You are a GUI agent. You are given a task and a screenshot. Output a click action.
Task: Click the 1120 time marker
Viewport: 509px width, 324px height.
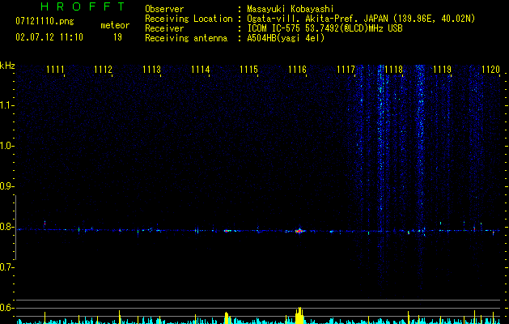[491, 70]
